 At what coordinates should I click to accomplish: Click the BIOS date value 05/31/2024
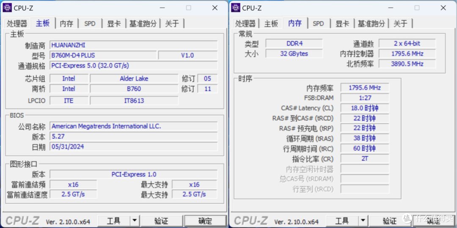[x=133, y=147]
